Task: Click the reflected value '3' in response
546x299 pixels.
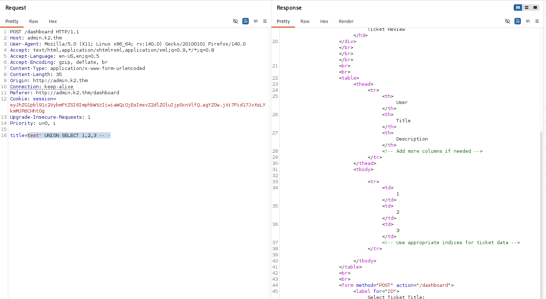Action: pyautogui.click(x=398, y=230)
